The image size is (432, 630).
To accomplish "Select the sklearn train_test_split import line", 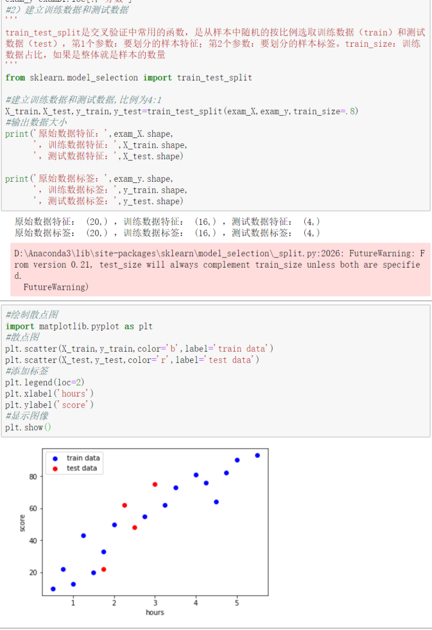I will (x=128, y=77).
